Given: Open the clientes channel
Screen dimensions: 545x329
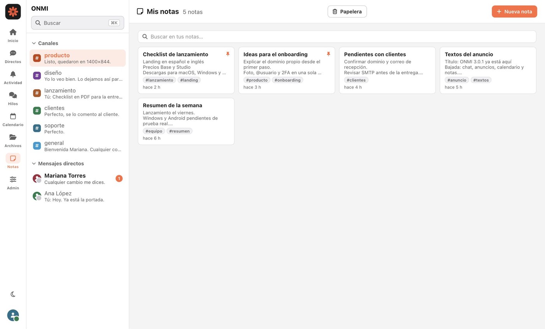Looking at the screenshot, I should (77, 111).
